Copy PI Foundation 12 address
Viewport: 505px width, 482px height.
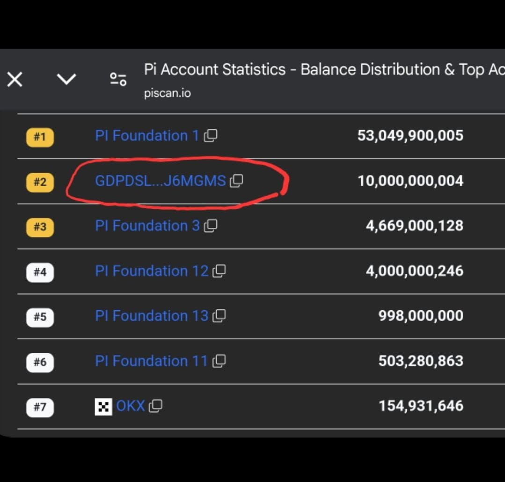point(219,271)
